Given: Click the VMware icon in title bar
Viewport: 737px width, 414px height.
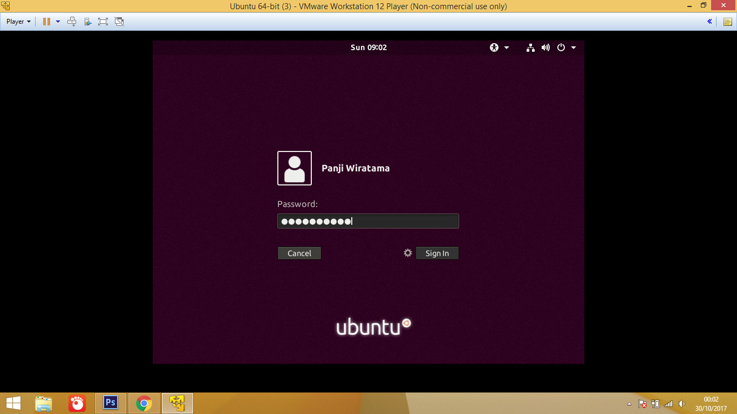Looking at the screenshot, I should [5, 5].
